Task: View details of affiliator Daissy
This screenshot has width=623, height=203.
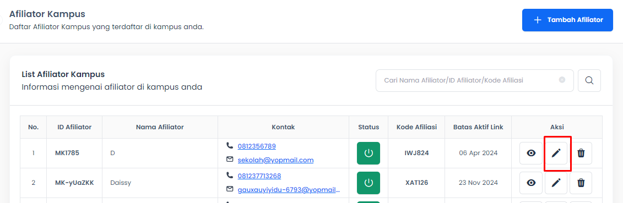Action: click(531, 183)
